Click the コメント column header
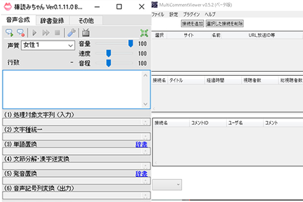This screenshot has width=303, height=202. pos(283,123)
